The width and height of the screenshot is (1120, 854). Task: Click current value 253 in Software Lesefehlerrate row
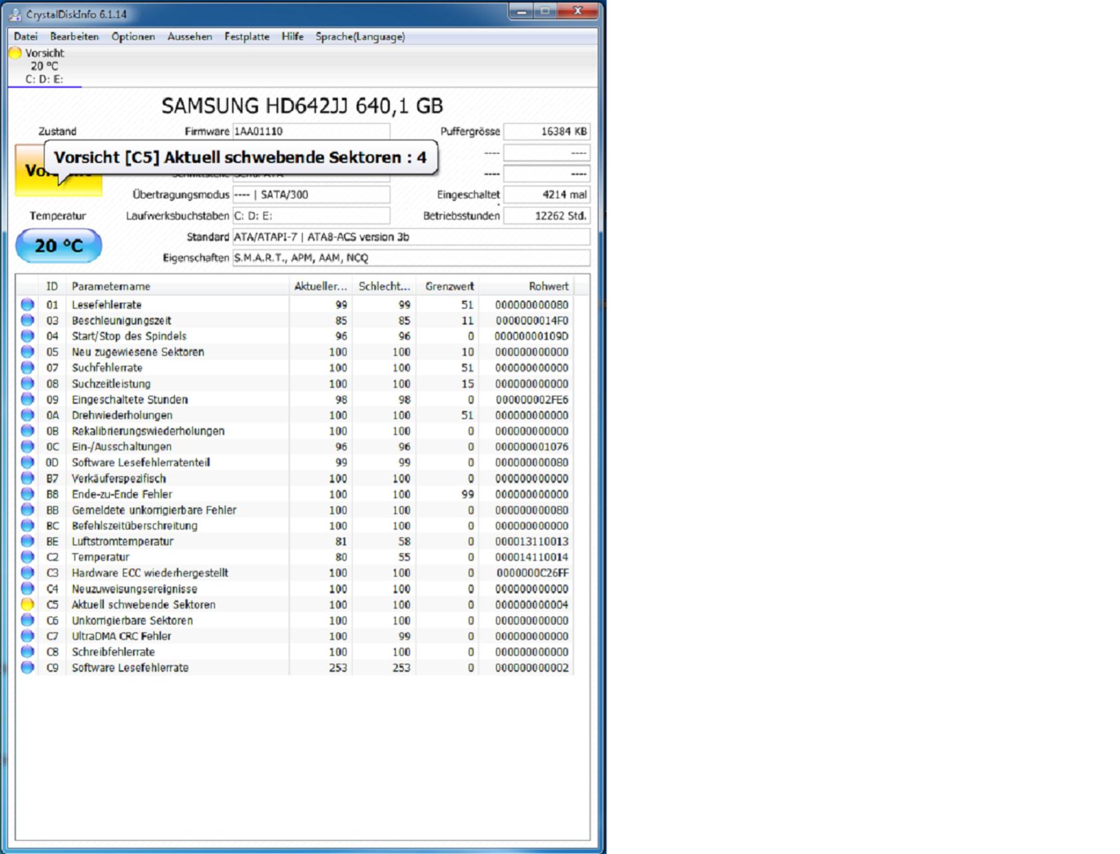pyautogui.click(x=338, y=668)
